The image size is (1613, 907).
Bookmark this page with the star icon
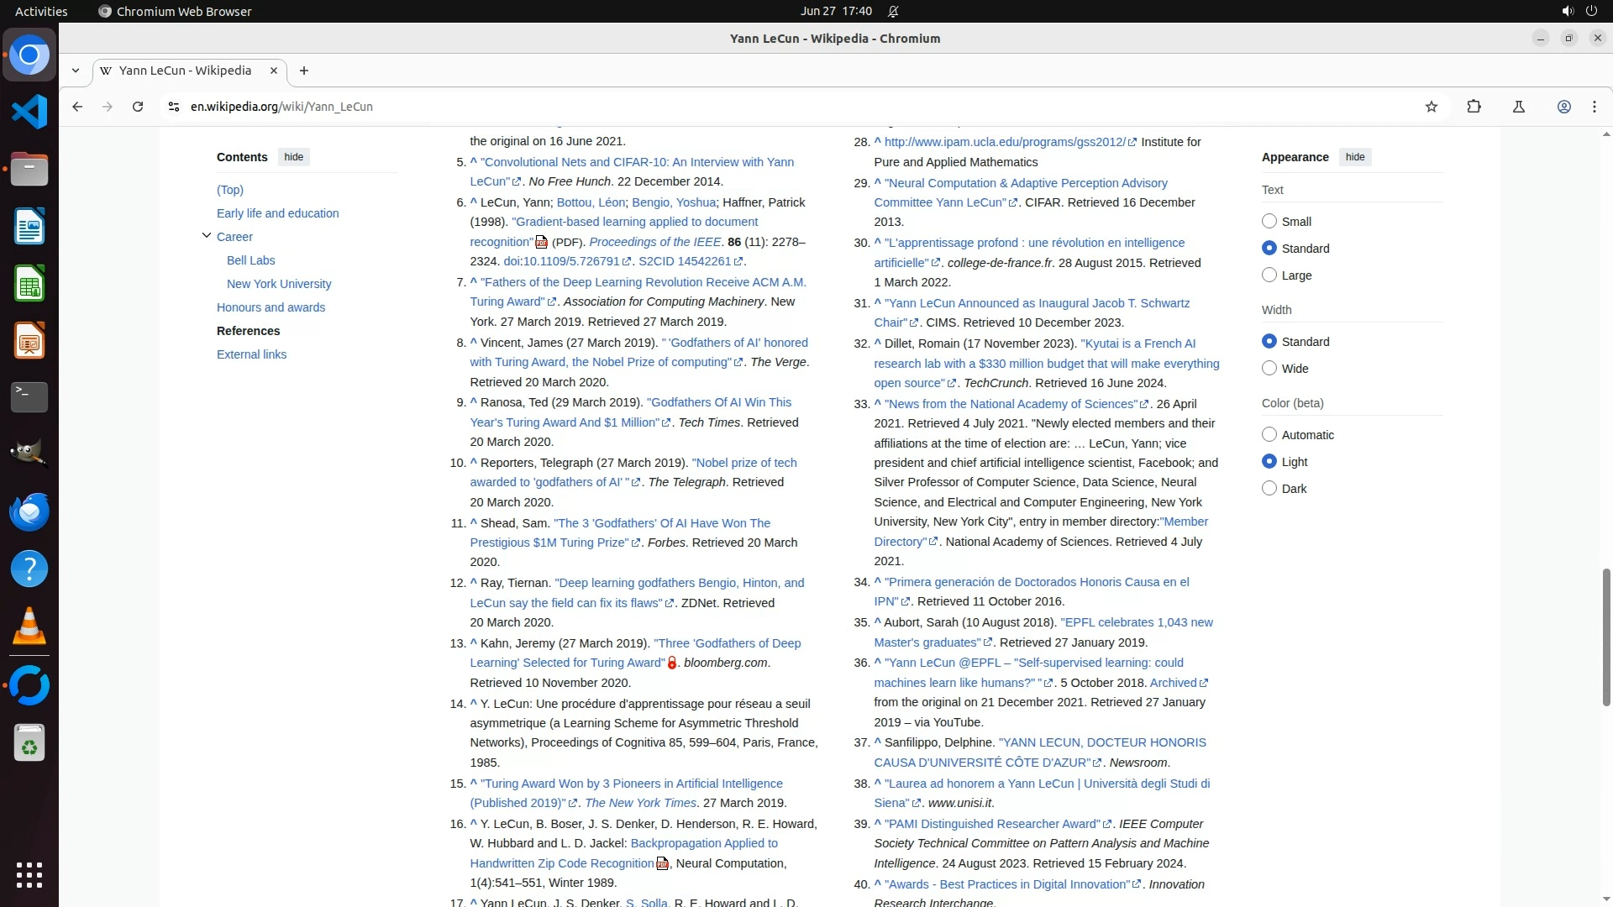pos(1432,107)
